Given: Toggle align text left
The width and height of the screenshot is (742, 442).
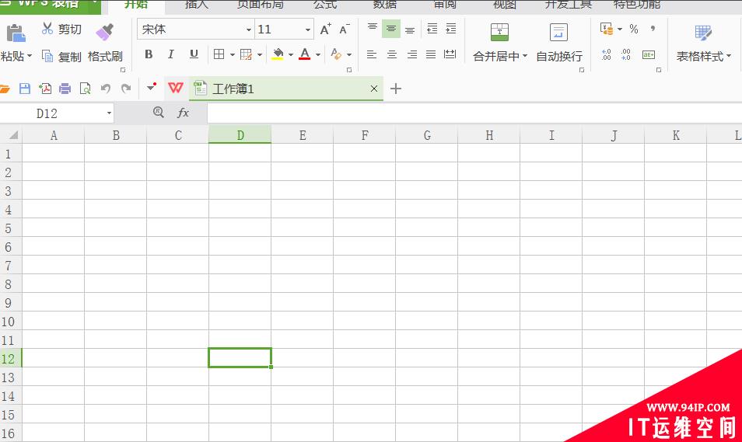Looking at the screenshot, I should click(372, 54).
